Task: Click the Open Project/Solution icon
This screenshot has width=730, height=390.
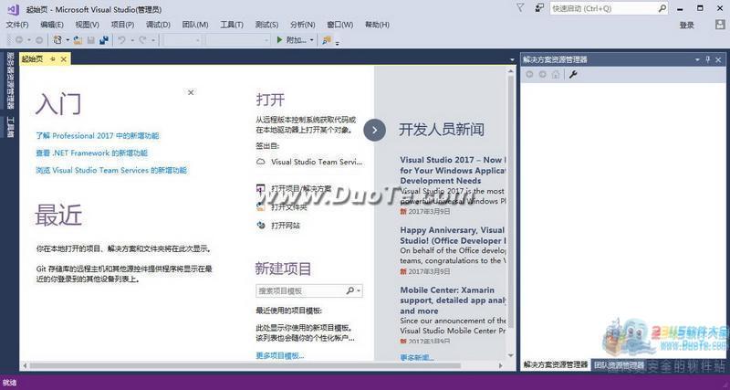Action: (x=261, y=189)
